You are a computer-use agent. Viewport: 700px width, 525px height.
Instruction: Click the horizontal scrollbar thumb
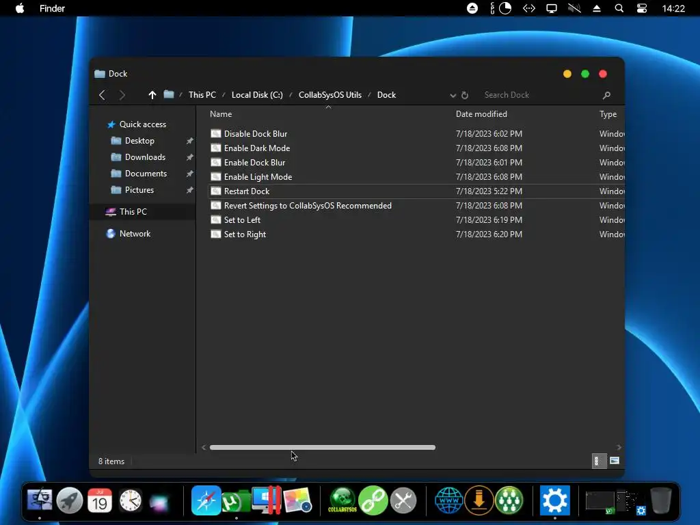coord(323,447)
